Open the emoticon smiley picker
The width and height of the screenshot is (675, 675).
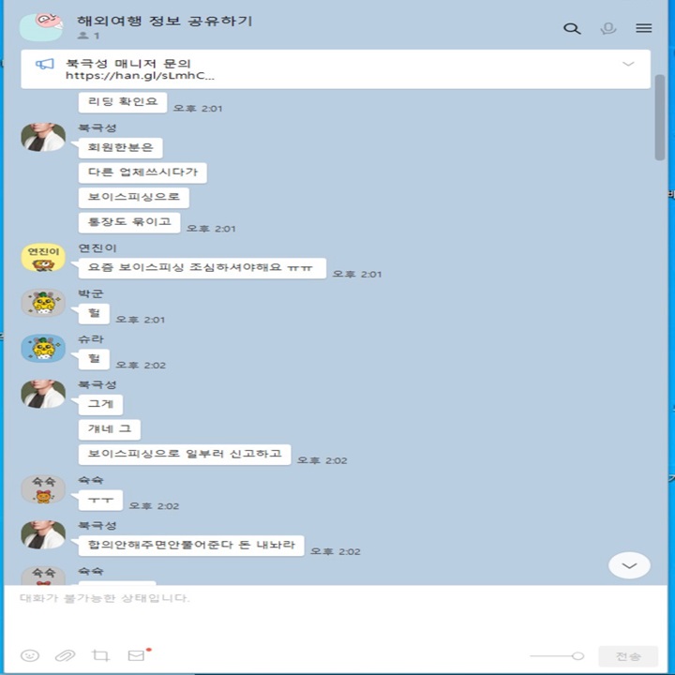[30, 655]
